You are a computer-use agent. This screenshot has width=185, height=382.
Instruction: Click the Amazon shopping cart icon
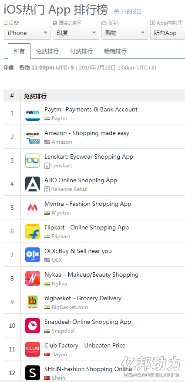[x=33, y=137]
